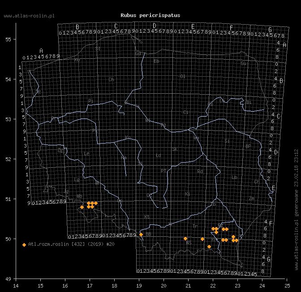
Task: Click the longitude axis label 18
Action: click(x=114, y=286)
